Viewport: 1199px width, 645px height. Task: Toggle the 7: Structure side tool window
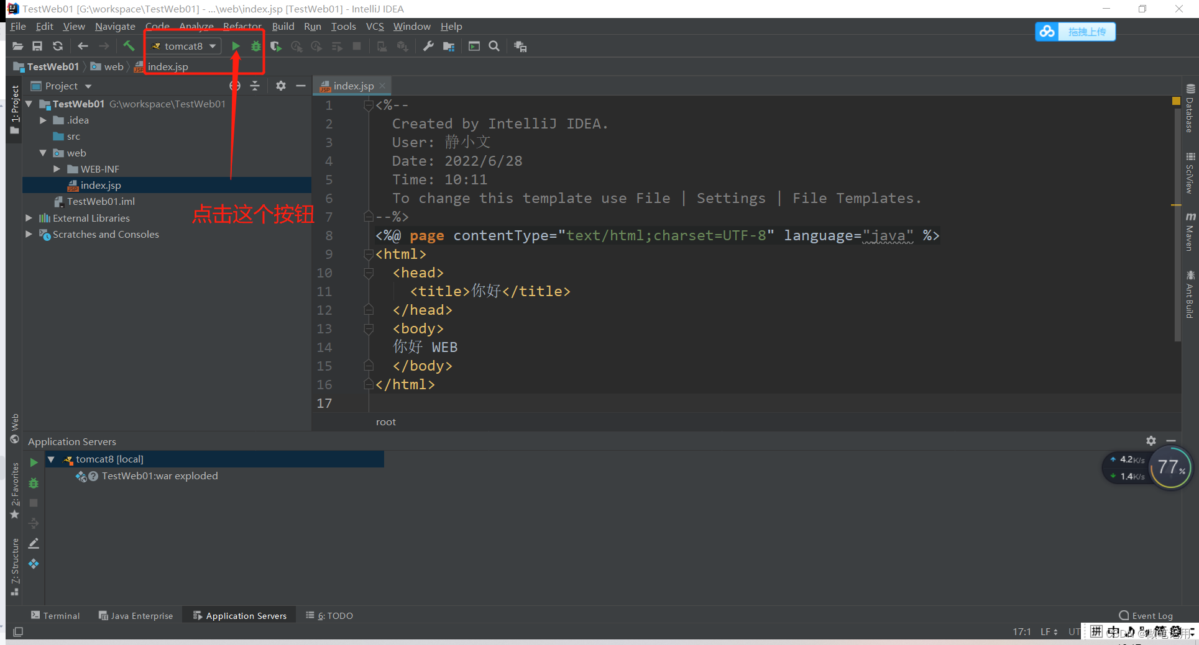(14, 566)
